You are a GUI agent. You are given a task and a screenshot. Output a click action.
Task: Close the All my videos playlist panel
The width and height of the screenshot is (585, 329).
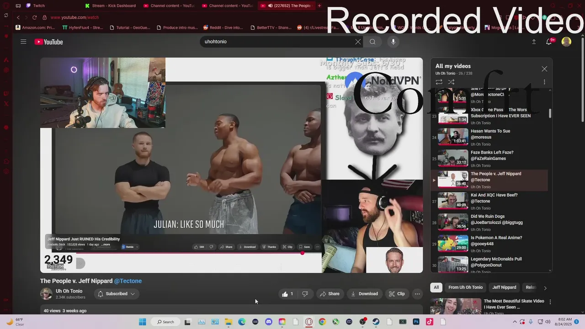pyautogui.click(x=544, y=69)
